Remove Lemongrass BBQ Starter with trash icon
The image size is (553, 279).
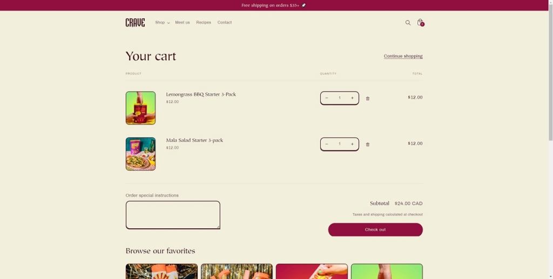pos(367,99)
